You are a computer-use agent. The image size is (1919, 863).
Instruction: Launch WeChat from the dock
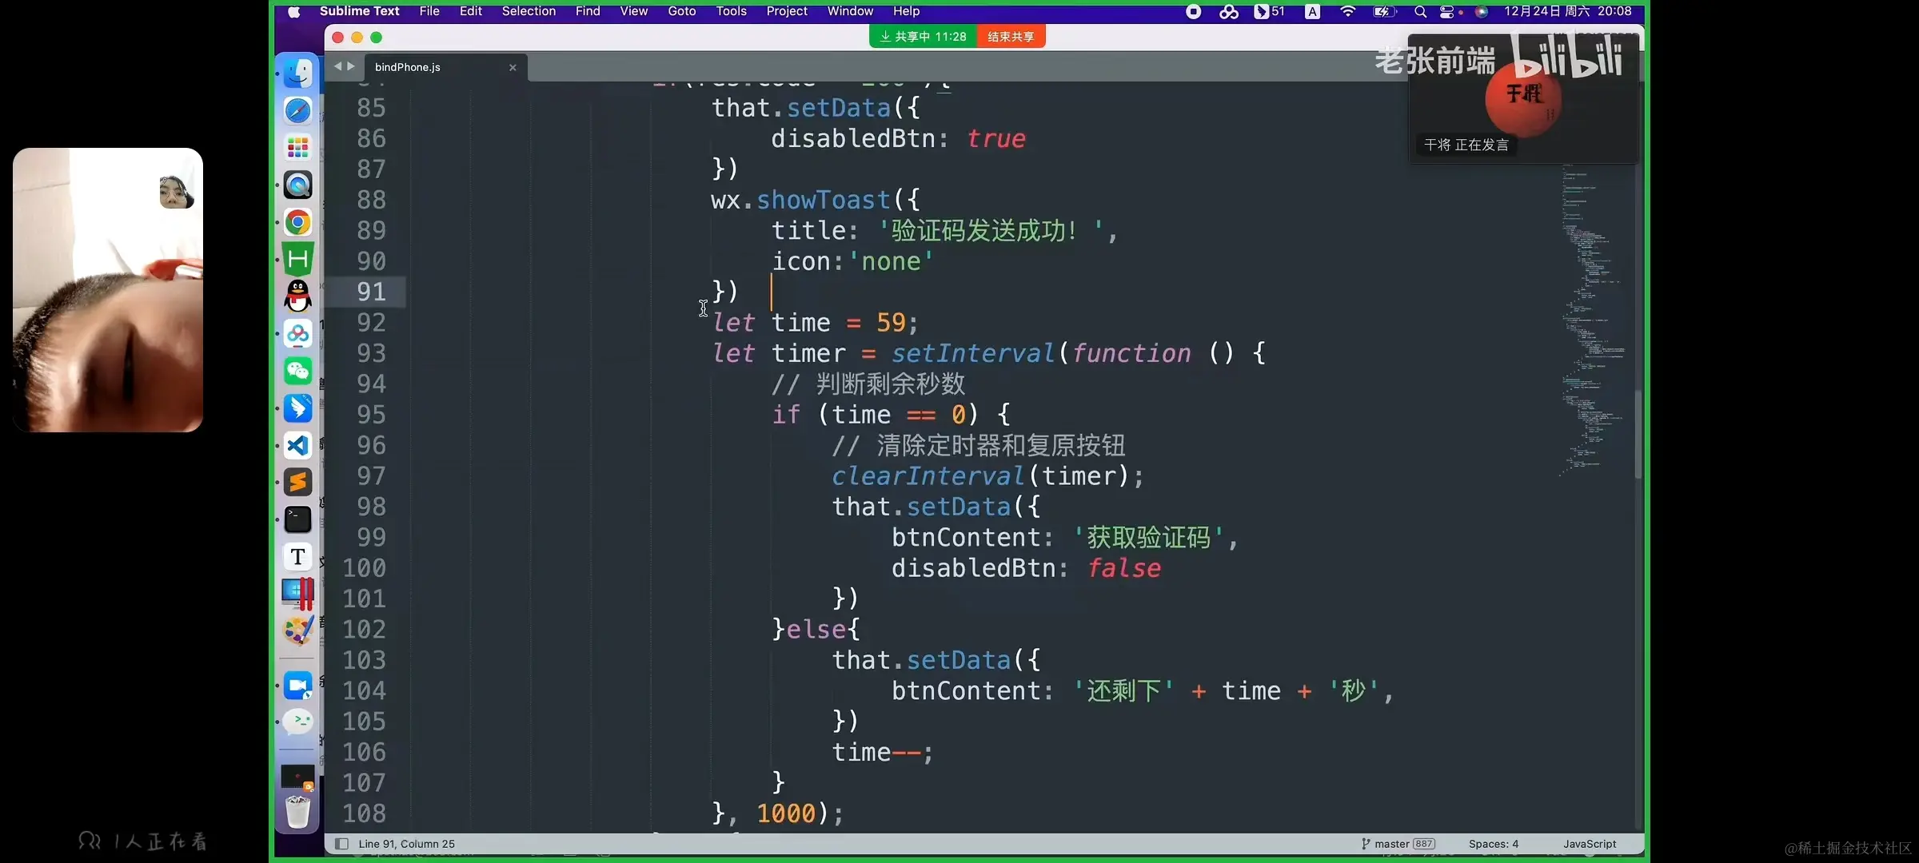[x=297, y=371]
